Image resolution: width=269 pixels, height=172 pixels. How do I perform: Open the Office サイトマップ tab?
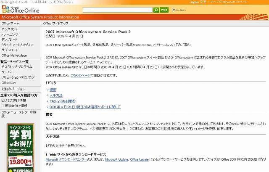click(x=55, y=24)
